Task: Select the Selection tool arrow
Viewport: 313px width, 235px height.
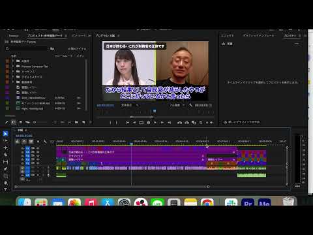Action: coord(6,134)
